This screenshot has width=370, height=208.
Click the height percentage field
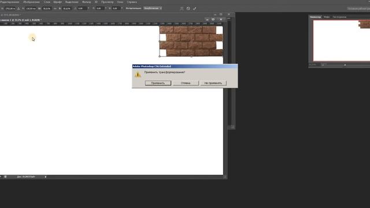[67, 9]
